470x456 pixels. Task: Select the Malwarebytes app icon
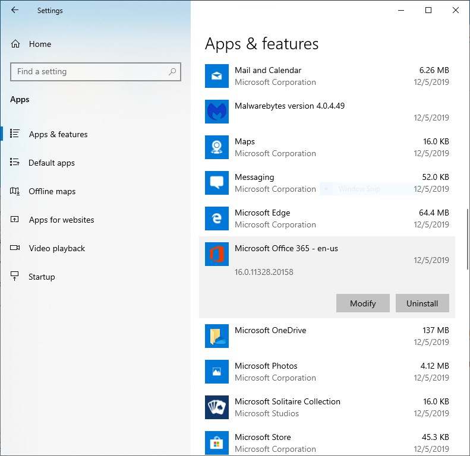[217, 112]
